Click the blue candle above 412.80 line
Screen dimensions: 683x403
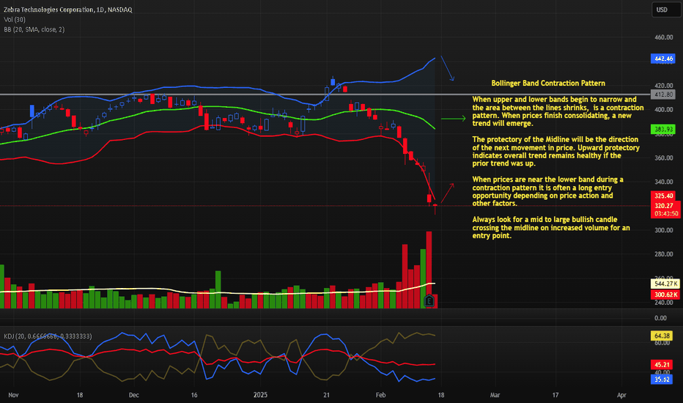tap(333, 81)
